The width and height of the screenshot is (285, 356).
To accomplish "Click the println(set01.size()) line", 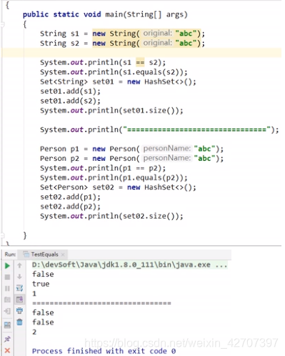I will [x=111, y=111].
